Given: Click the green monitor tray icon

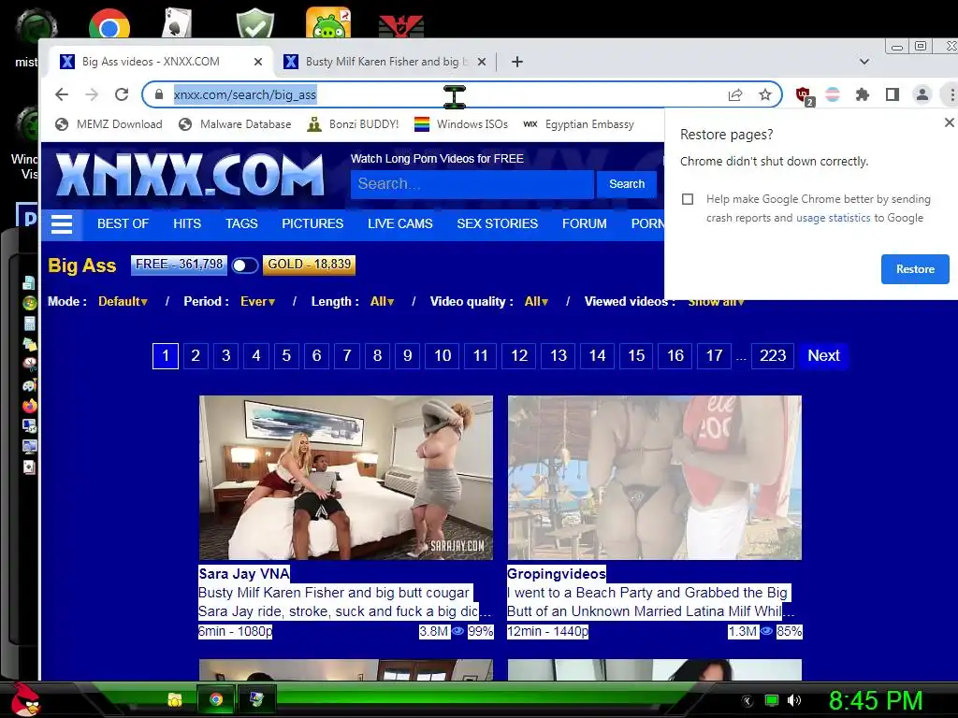Looking at the screenshot, I should 772,700.
